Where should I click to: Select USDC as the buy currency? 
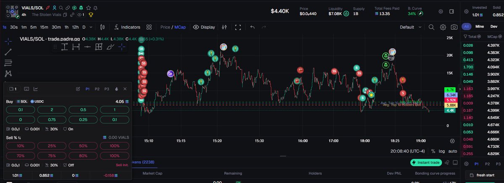[38, 102]
